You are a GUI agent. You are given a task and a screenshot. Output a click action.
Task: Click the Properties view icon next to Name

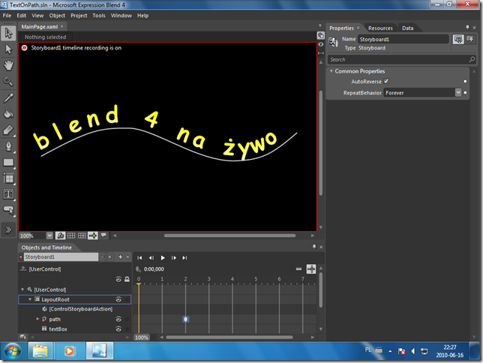click(x=458, y=39)
